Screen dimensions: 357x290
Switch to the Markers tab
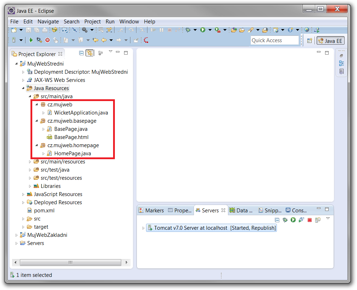pos(151,210)
